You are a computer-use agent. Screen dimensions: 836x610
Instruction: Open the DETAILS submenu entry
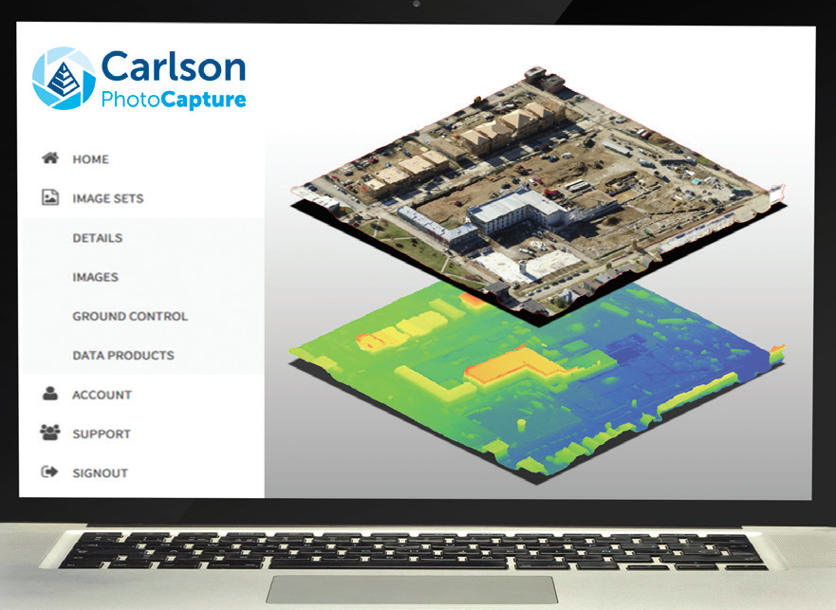click(x=98, y=238)
